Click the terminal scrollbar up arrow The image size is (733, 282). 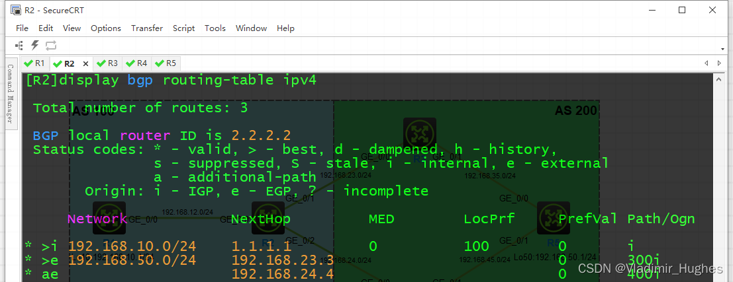(x=720, y=80)
